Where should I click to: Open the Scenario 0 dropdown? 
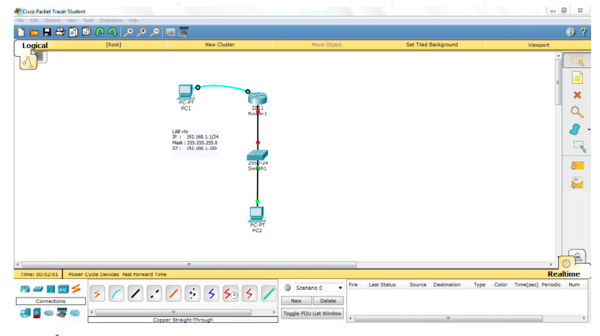[x=319, y=288]
